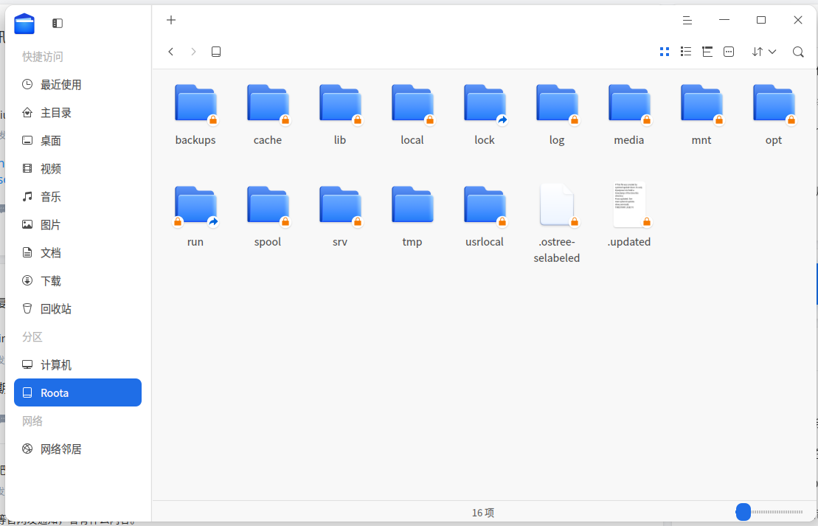Adjust the icon size slider
Screen dimensions: 818x526
744,512
